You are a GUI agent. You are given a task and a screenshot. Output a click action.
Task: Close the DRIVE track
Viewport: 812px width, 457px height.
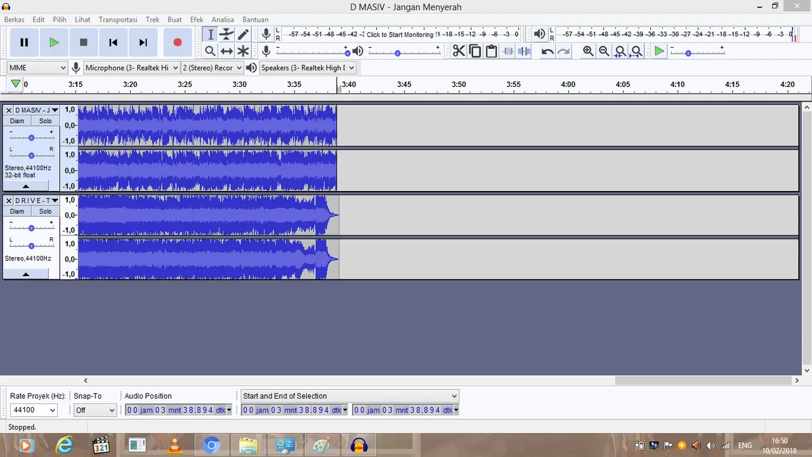pos(9,201)
